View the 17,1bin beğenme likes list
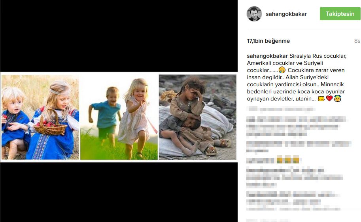361x222 pixels. [268, 41]
